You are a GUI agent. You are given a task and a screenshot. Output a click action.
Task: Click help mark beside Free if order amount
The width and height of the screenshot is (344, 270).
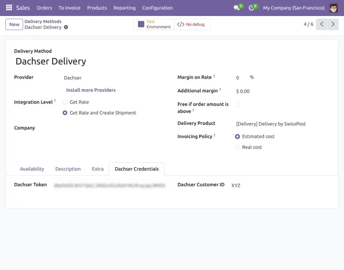193,110
